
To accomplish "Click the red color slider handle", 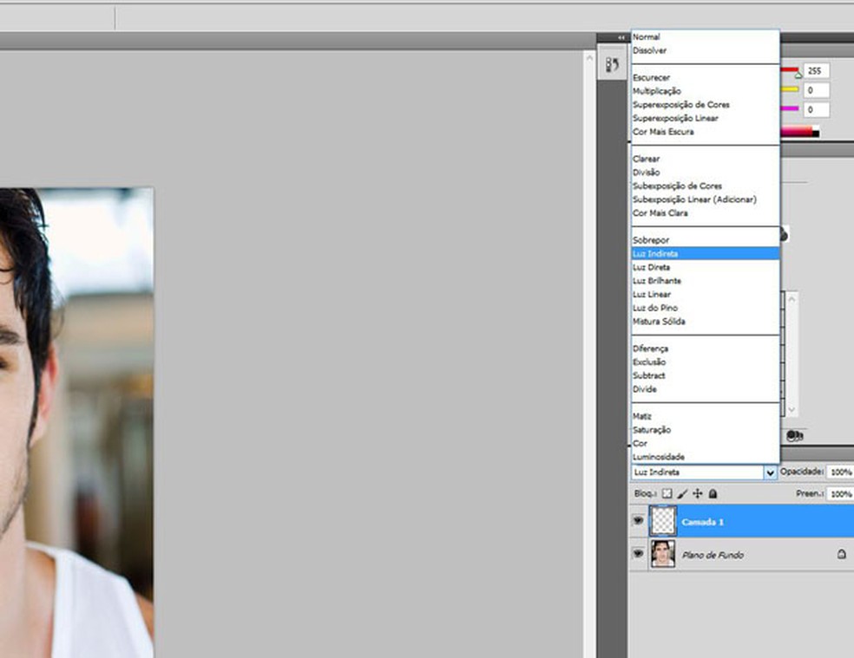I will (798, 74).
